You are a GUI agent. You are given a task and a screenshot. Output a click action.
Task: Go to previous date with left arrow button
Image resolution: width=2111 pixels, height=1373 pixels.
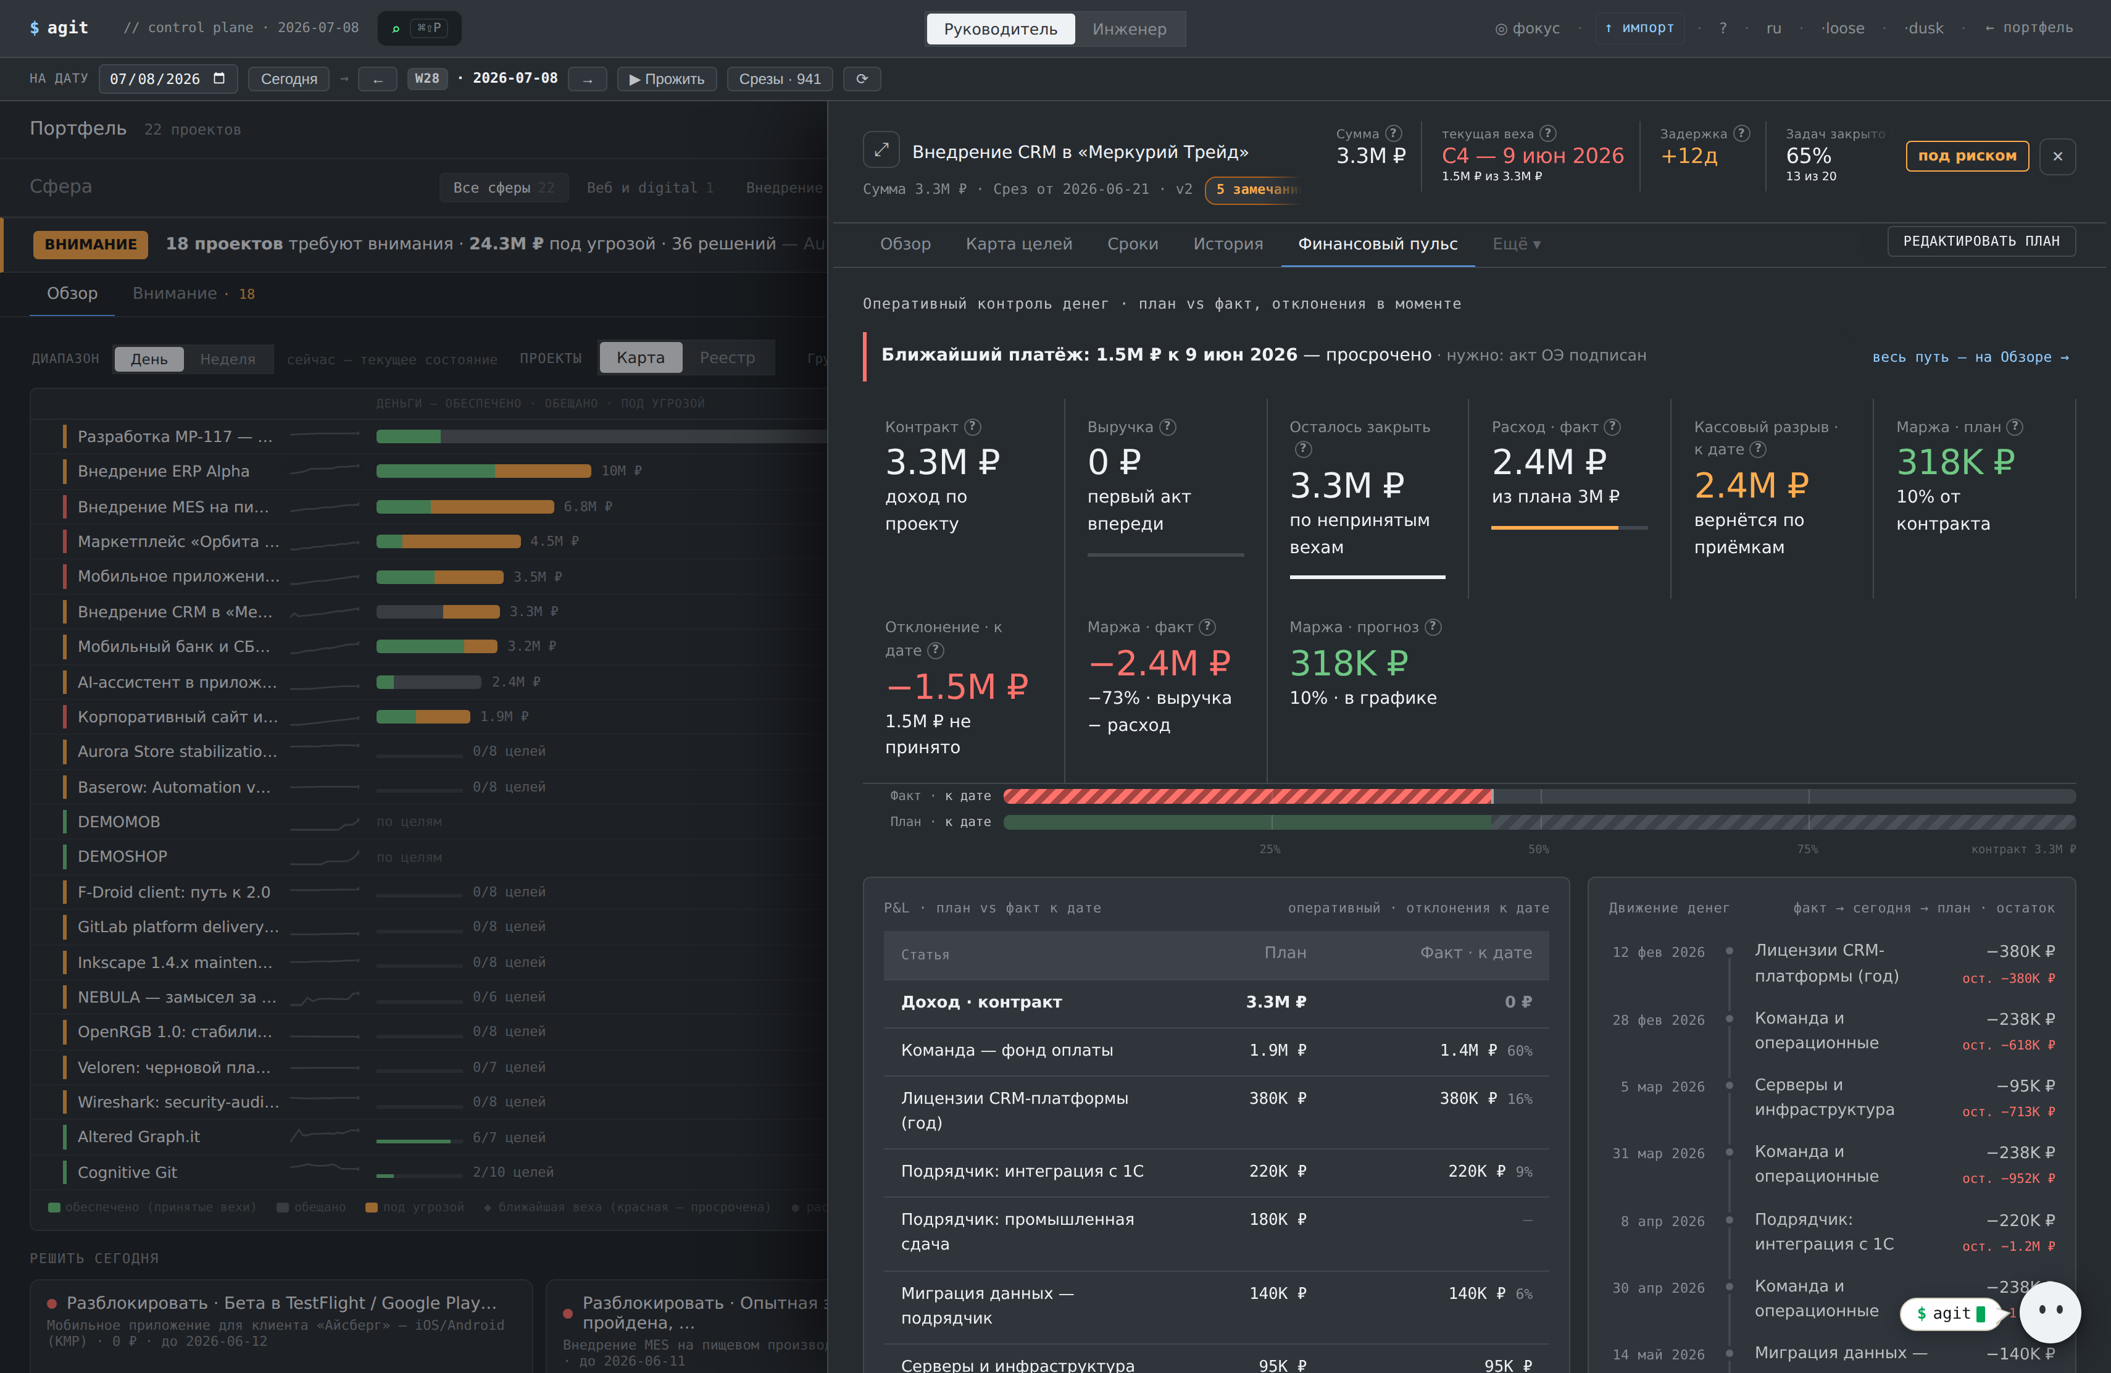(x=378, y=79)
